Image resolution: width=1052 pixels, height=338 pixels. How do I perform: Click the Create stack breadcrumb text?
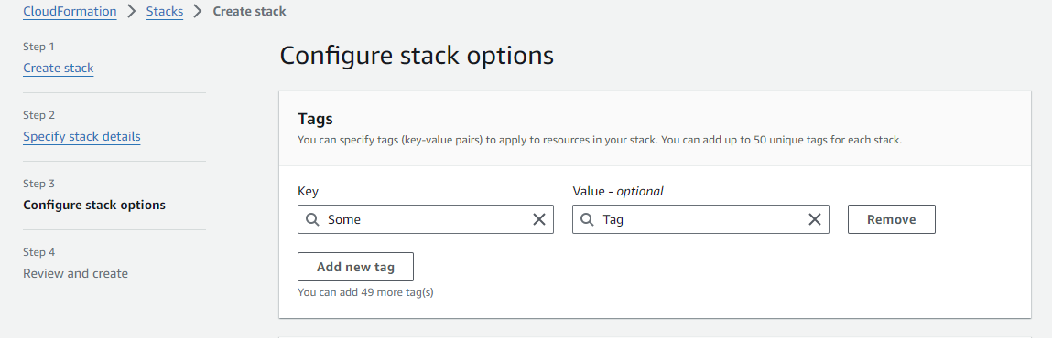(x=250, y=11)
